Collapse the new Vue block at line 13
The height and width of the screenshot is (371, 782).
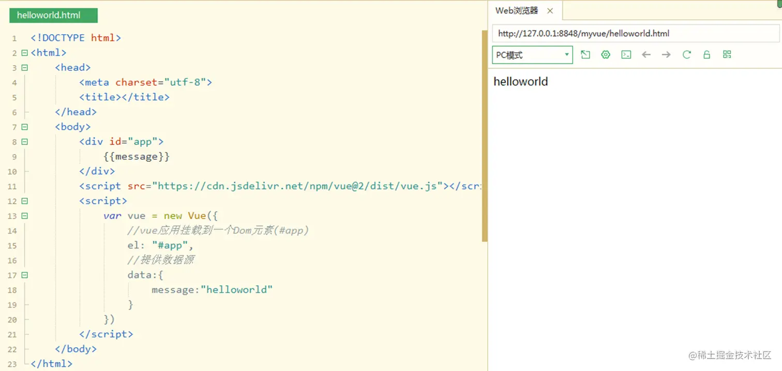click(x=24, y=216)
